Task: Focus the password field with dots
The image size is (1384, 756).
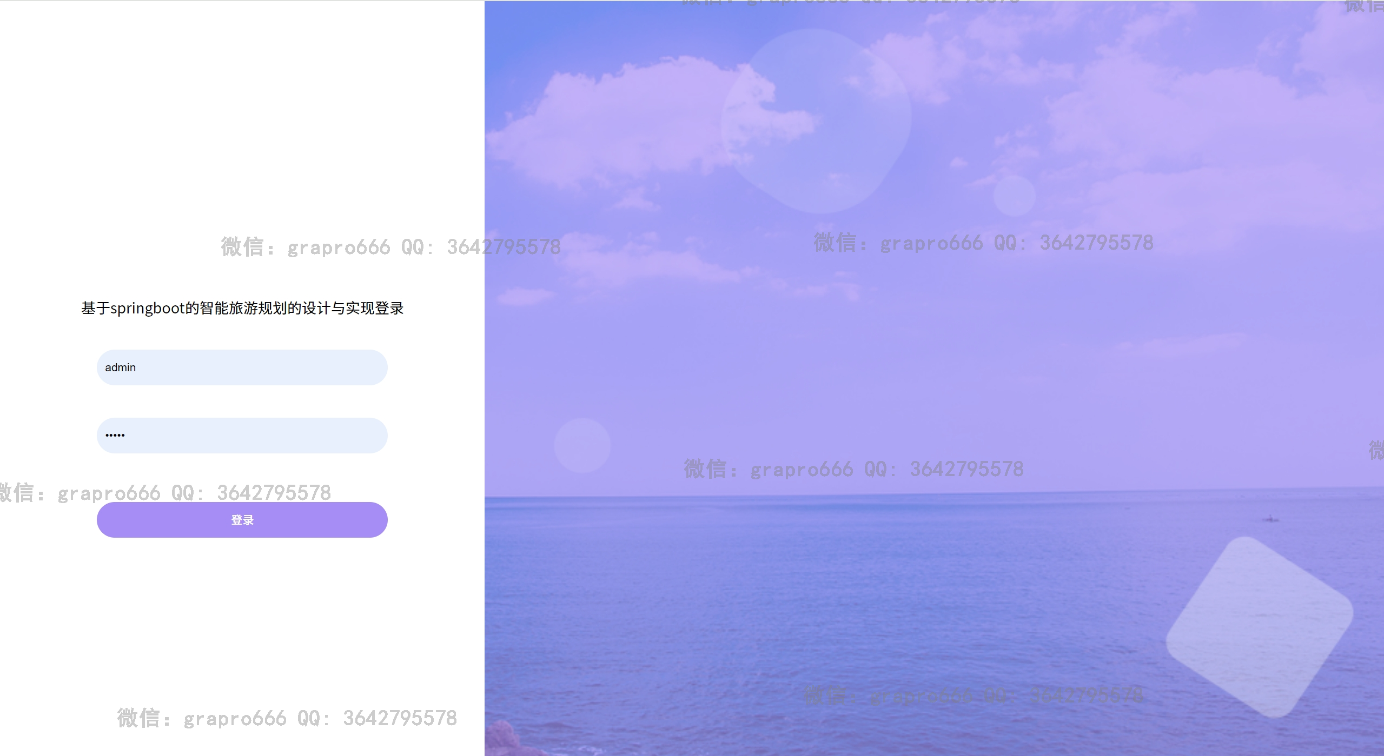Action: click(x=242, y=436)
